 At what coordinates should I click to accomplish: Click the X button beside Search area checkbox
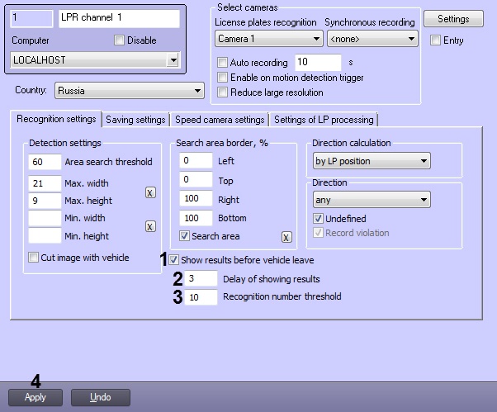pyautogui.click(x=286, y=237)
